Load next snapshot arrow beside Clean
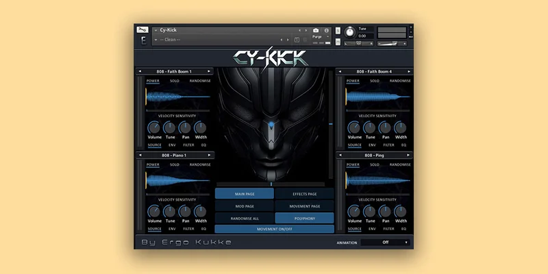This screenshot has width=548, height=274. coord(288,40)
